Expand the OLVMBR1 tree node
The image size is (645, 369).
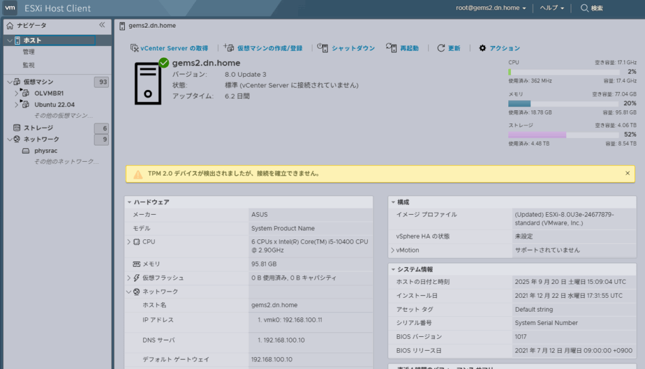(16, 93)
